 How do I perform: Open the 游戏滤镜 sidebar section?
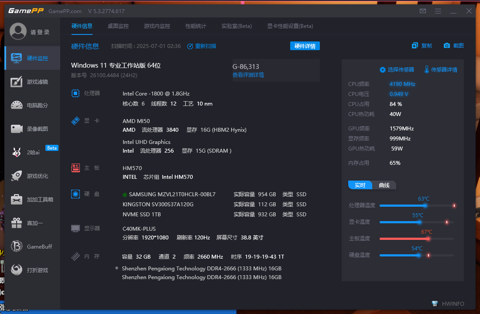point(32,82)
